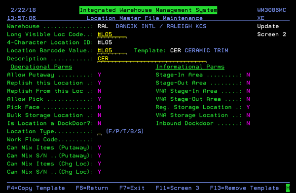Click the Informational Parms heading
The height and width of the screenshot is (193, 296).
(190, 67)
